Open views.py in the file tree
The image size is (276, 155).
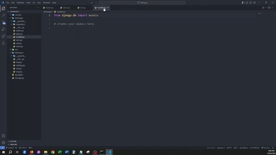pos(19,46)
